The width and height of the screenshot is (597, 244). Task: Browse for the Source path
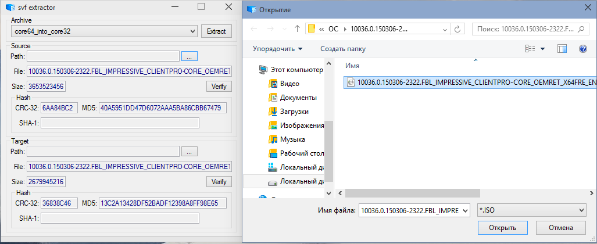[190, 56]
